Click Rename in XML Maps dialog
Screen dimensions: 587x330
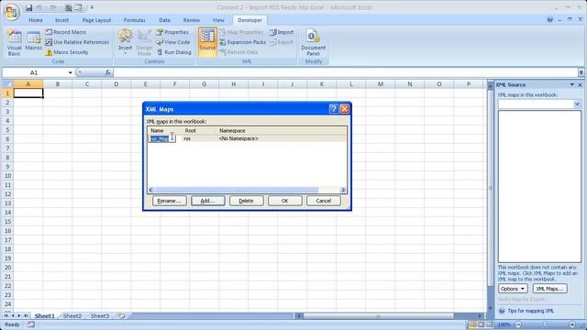coord(169,201)
